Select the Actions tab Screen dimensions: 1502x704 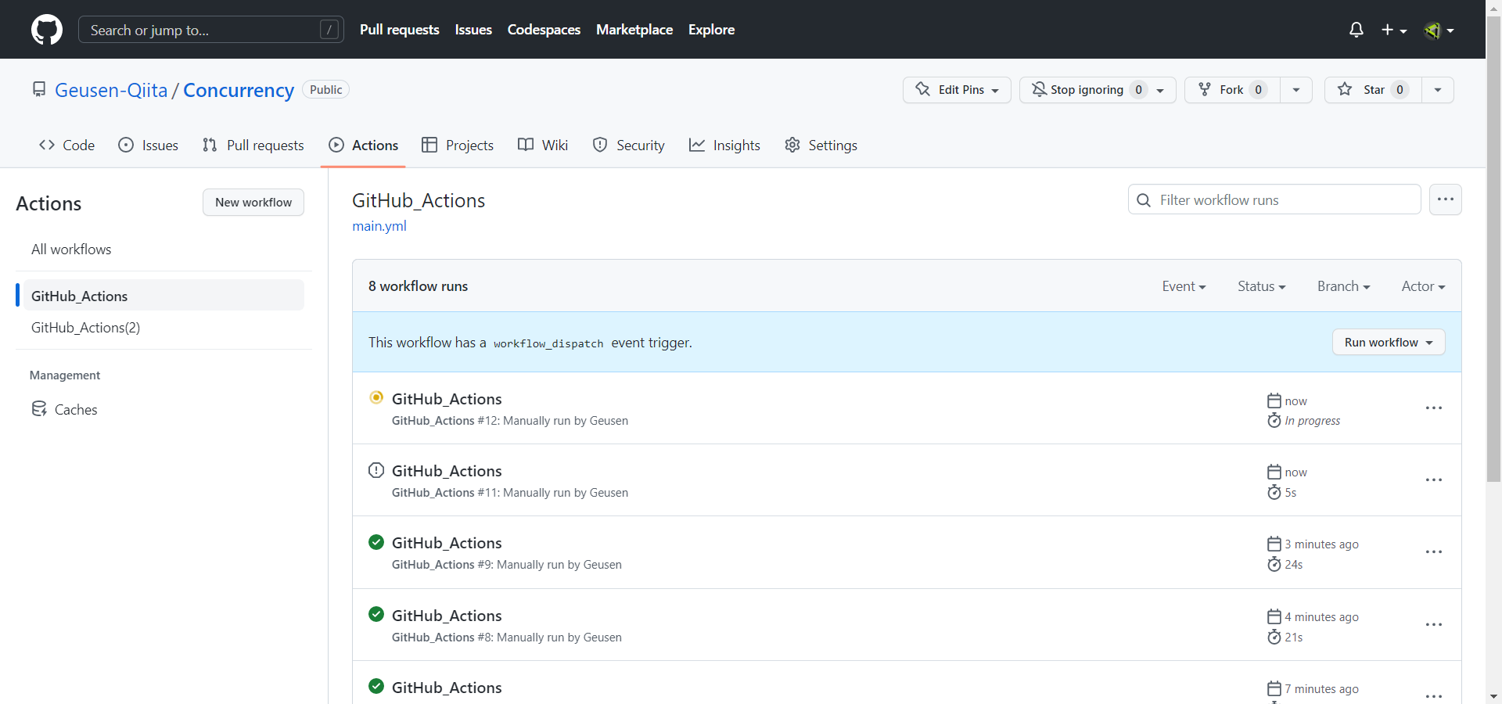[363, 145]
